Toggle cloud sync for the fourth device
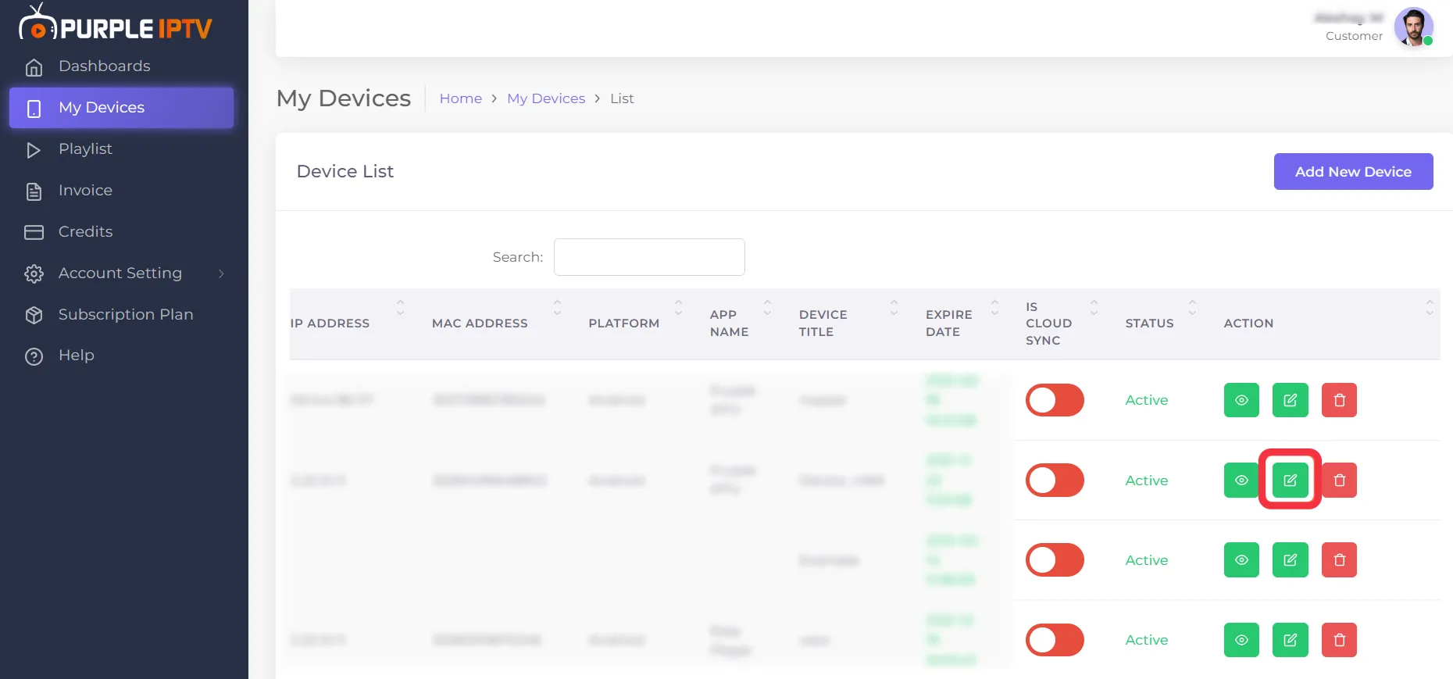Viewport: 1453px width, 679px height. (x=1055, y=640)
